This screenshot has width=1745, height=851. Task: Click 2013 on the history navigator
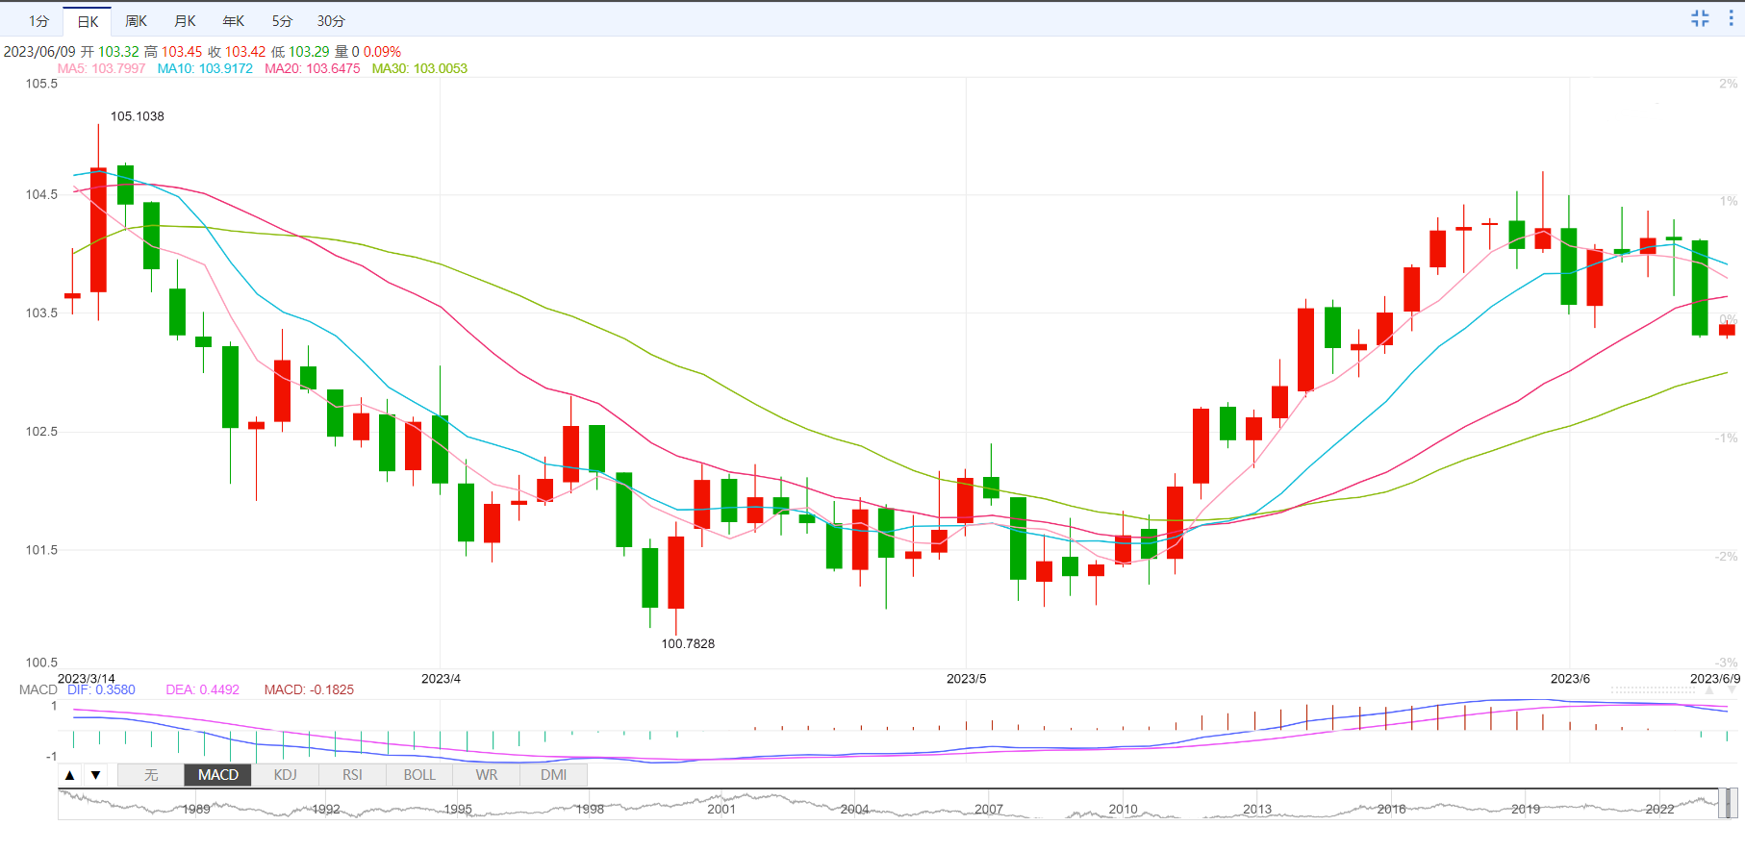click(1257, 810)
